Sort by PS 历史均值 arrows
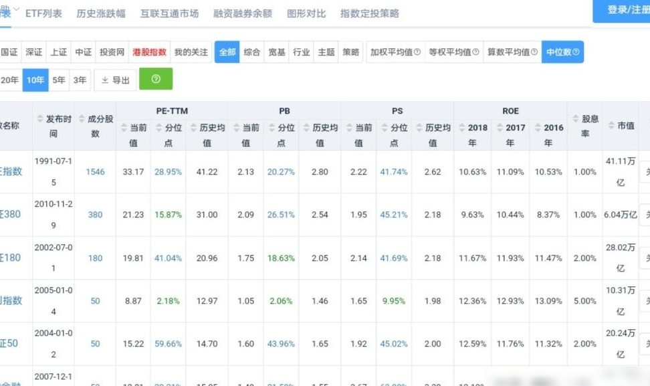Screen dimensions: 650x386 (419, 128)
